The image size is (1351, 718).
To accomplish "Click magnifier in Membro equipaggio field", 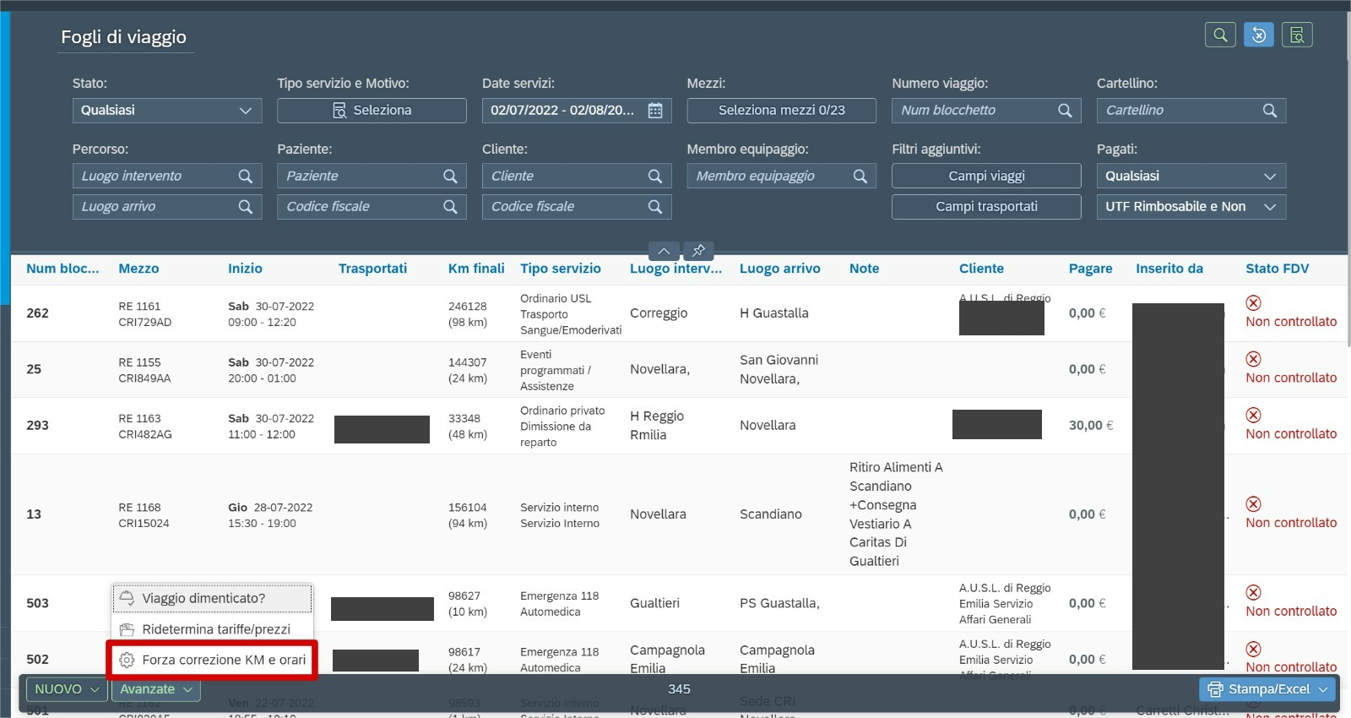I will coord(860,177).
